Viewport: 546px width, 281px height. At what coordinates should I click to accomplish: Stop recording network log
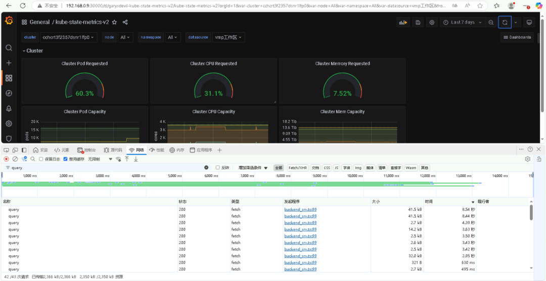point(6,159)
